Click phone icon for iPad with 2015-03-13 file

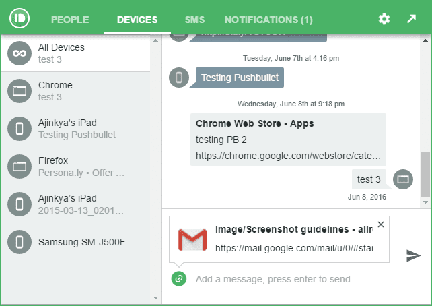(x=20, y=204)
